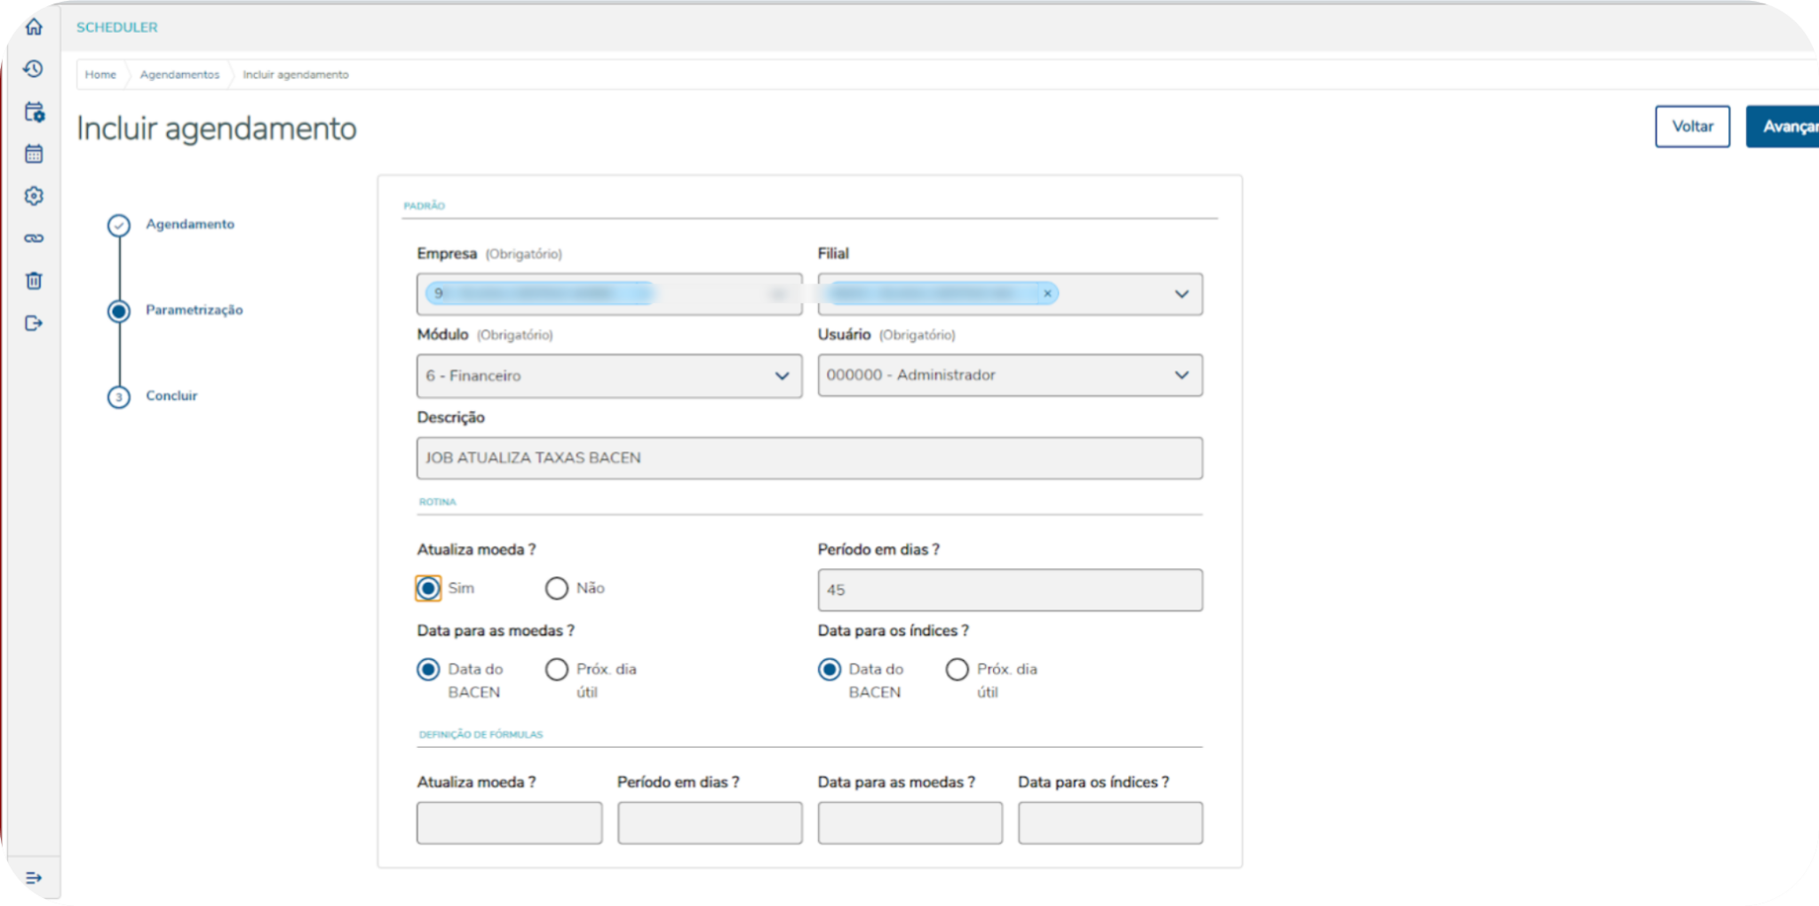Click the SCHEDULER title link
The width and height of the screenshot is (1819, 906).
click(x=117, y=28)
